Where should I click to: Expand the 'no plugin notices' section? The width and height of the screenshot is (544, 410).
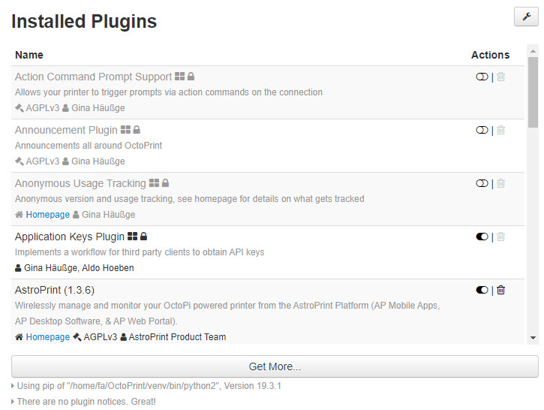coord(83,402)
